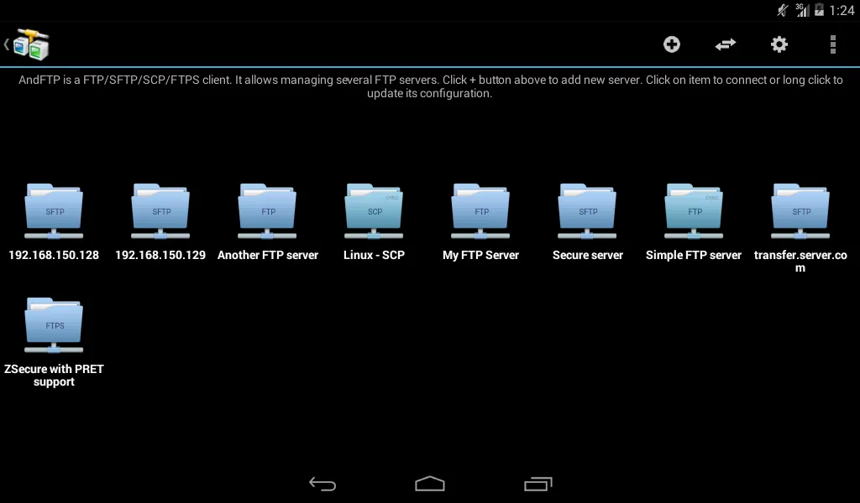Open the transfer arrows icon in the toolbar

click(726, 44)
